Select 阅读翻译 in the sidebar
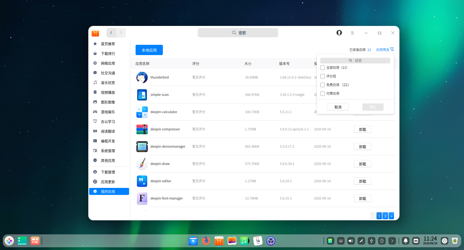Viewport: 464px width, 250px height. (109, 131)
